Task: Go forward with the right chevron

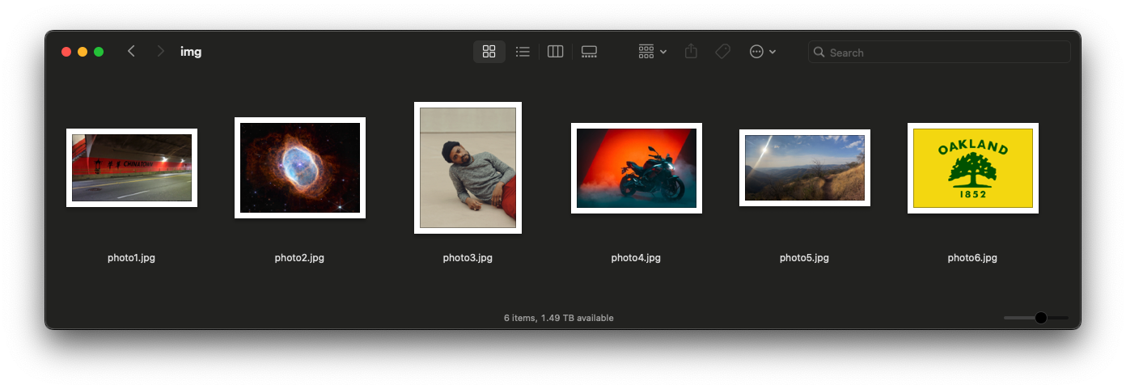Action: [x=161, y=52]
